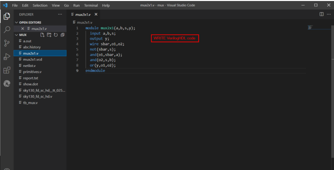Place cursor on 'module mux2x1(a,b,s,y);' line
The width and height of the screenshot is (334, 170).
tap(110, 28)
